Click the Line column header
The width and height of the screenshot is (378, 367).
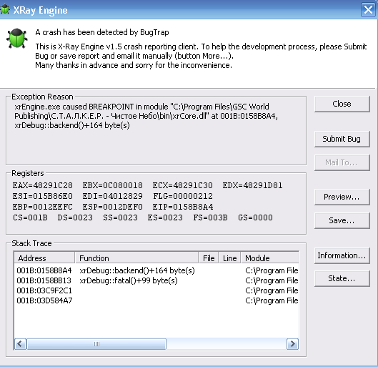[230, 258]
